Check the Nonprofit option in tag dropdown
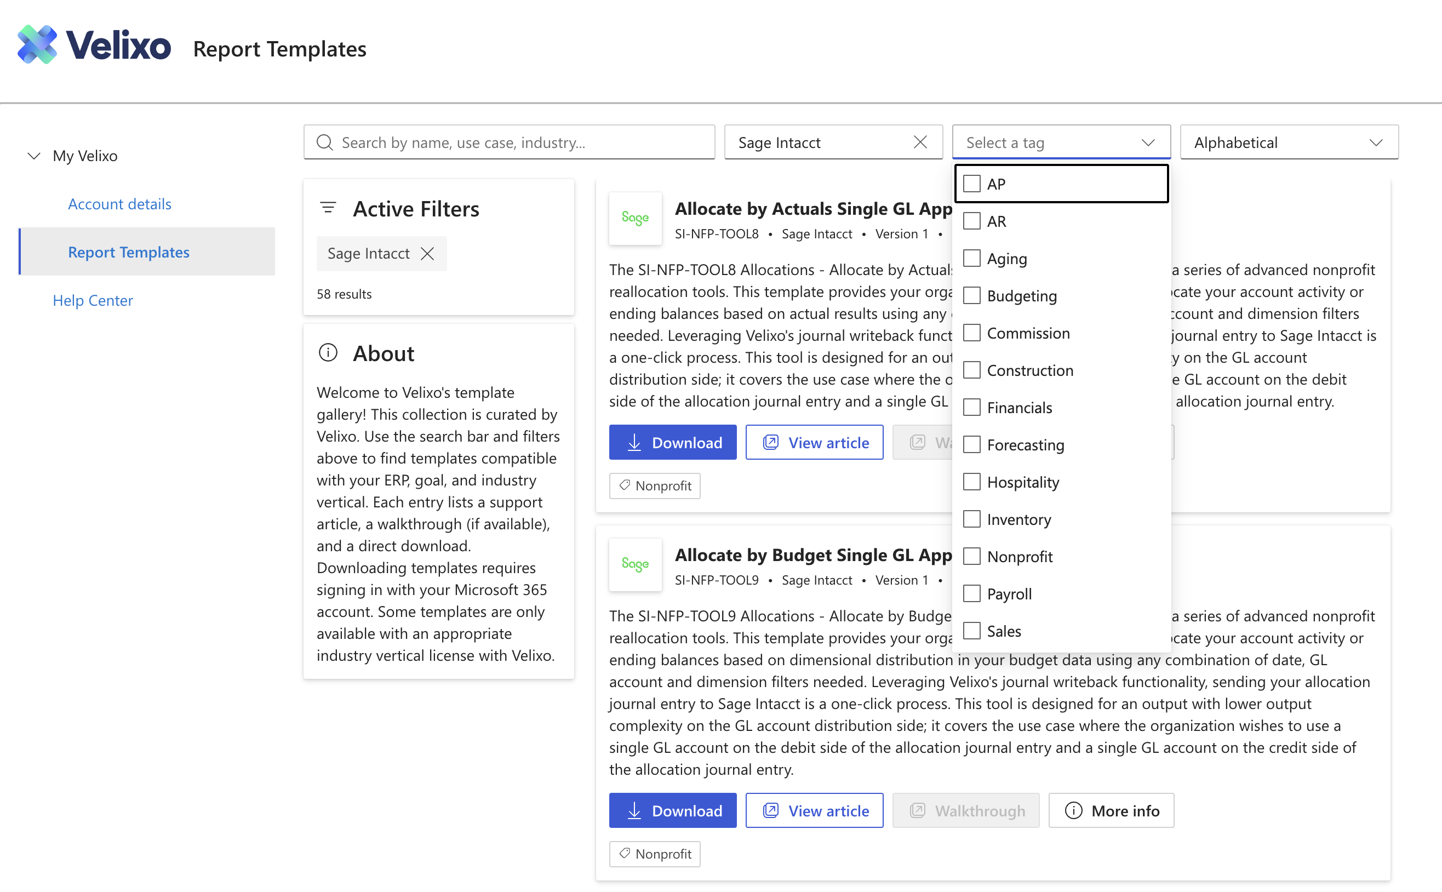 [971, 556]
